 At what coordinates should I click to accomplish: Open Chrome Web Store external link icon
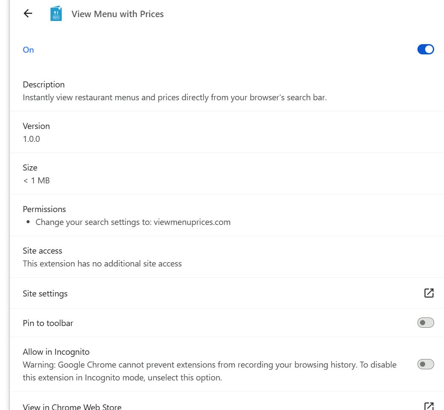click(429, 406)
